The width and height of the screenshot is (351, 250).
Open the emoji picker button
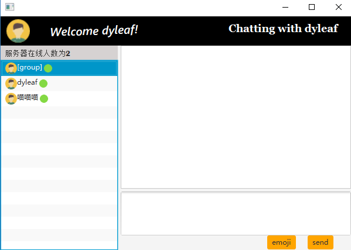point(281,242)
